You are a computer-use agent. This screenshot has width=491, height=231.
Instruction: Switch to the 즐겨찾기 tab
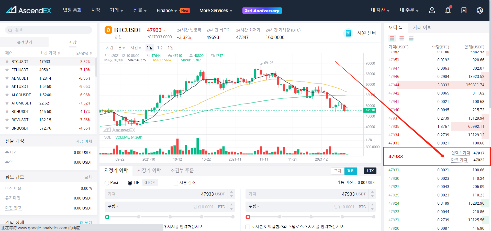point(24,42)
